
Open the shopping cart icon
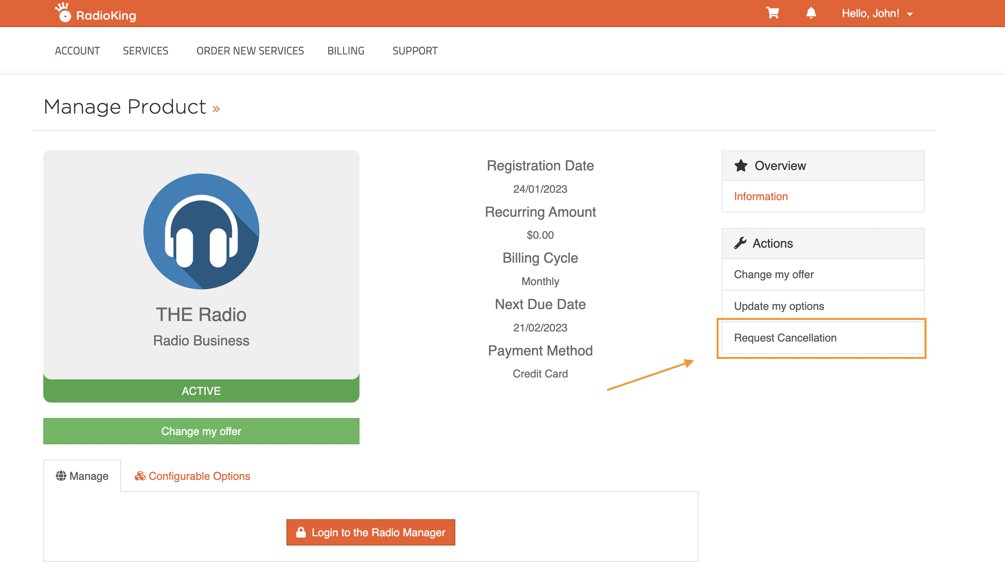(x=772, y=13)
